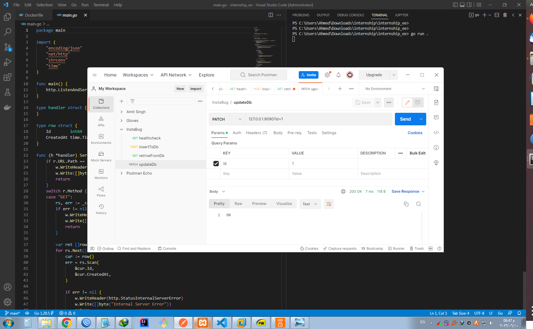Copy response body icon
533x329 pixels.
[x=406, y=204]
